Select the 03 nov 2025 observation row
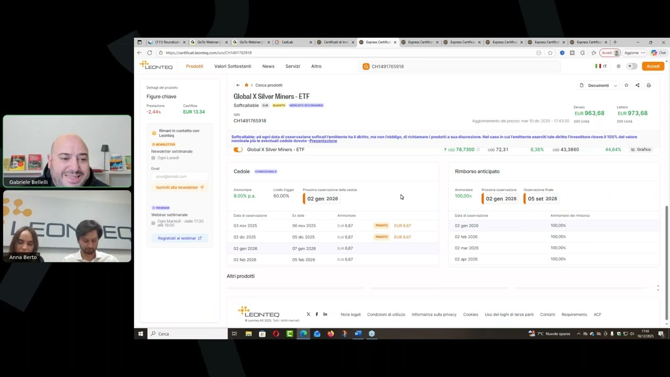670x377 pixels. coord(333,226)
